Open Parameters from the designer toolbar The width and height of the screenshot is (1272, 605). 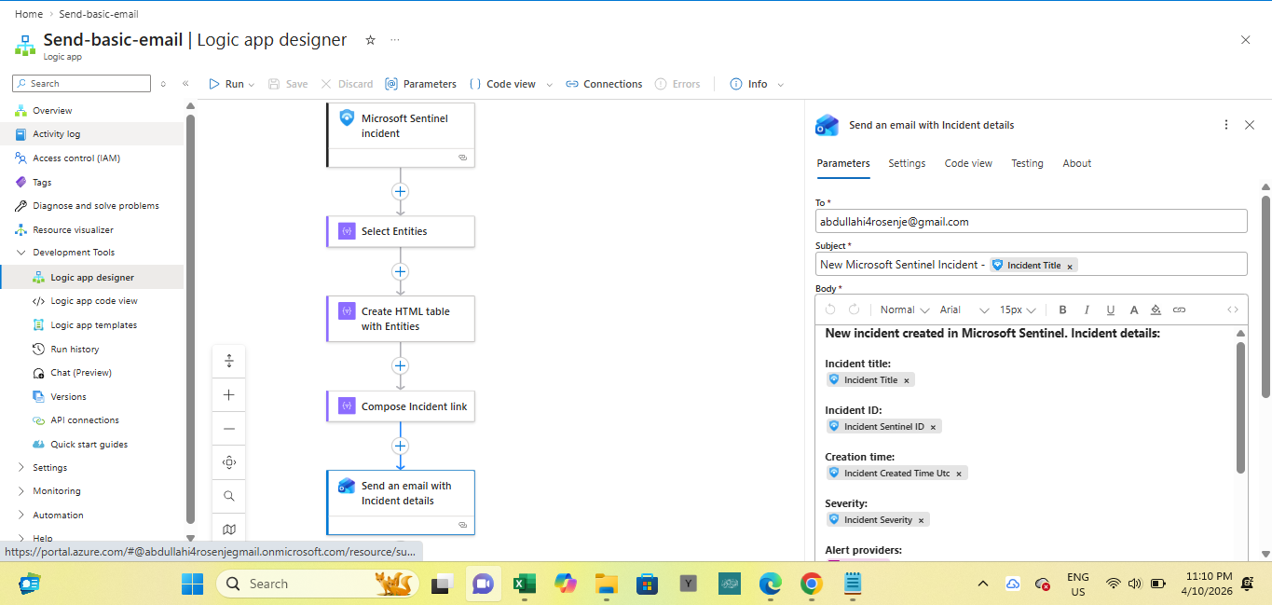420,84
